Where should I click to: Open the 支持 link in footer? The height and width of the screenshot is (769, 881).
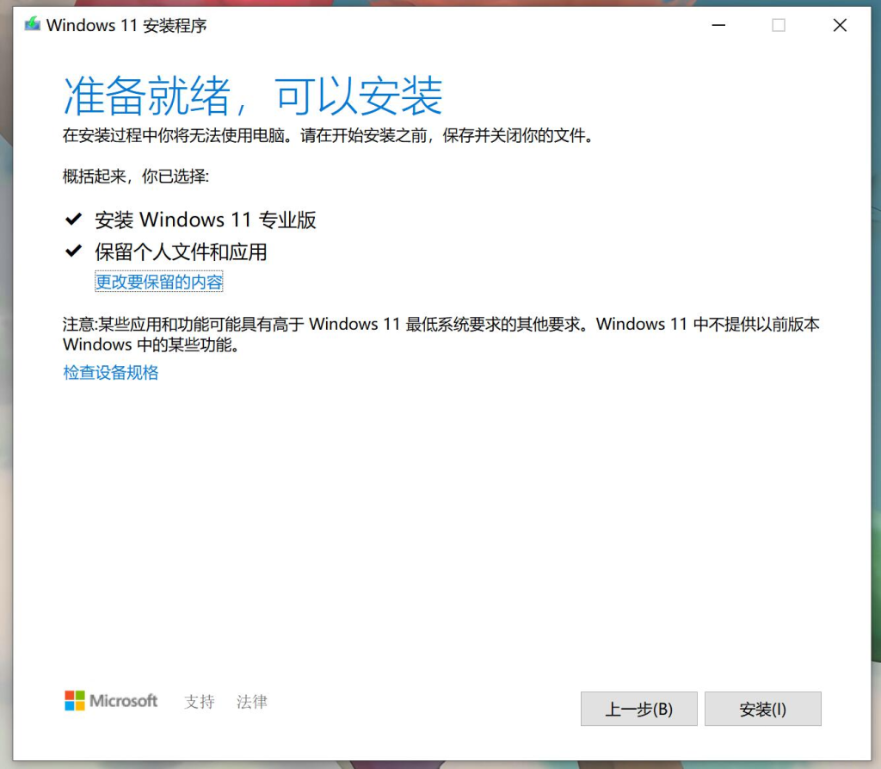(200, 702)
